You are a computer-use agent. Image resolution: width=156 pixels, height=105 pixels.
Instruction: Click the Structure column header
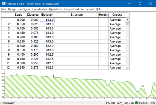click(x=76, y=15)
